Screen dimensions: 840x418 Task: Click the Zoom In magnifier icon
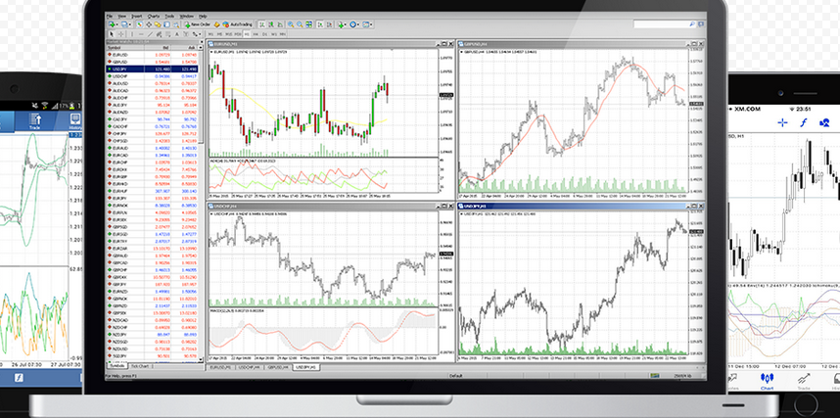pyautogui.click(x=291, y=24)
